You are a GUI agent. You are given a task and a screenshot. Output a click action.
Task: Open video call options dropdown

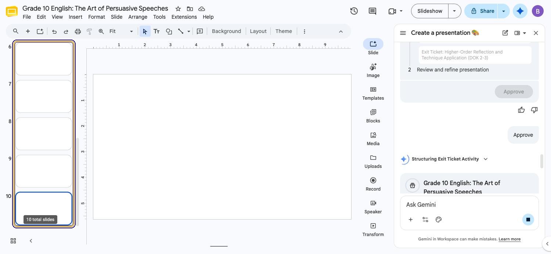click(x=401, y=11)
